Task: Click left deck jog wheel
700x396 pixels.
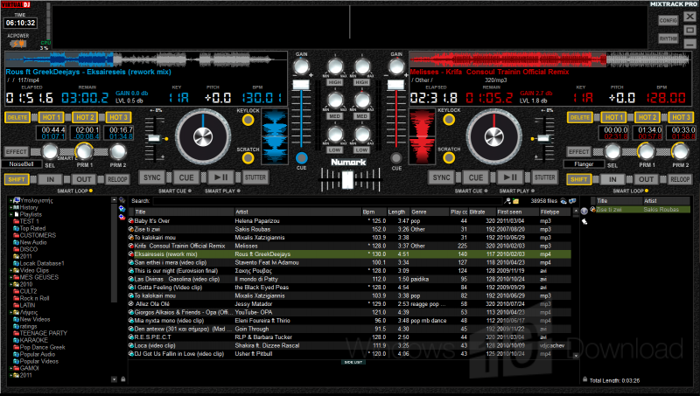Action: point(203,137)
